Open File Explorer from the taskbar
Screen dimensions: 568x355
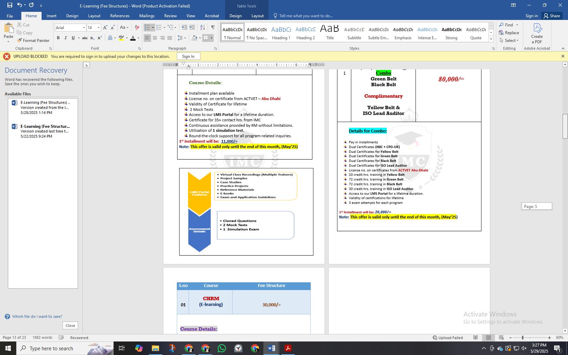(155, 348)
